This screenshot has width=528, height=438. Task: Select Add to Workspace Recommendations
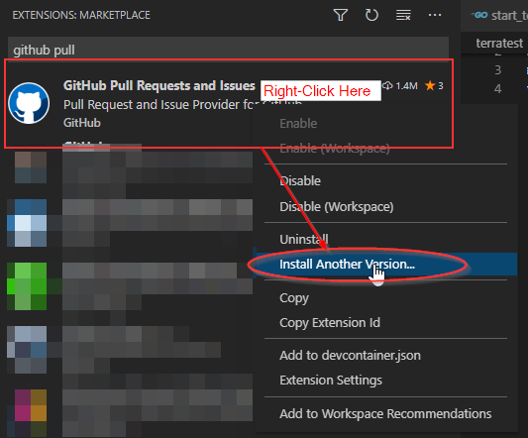point(385,414)
